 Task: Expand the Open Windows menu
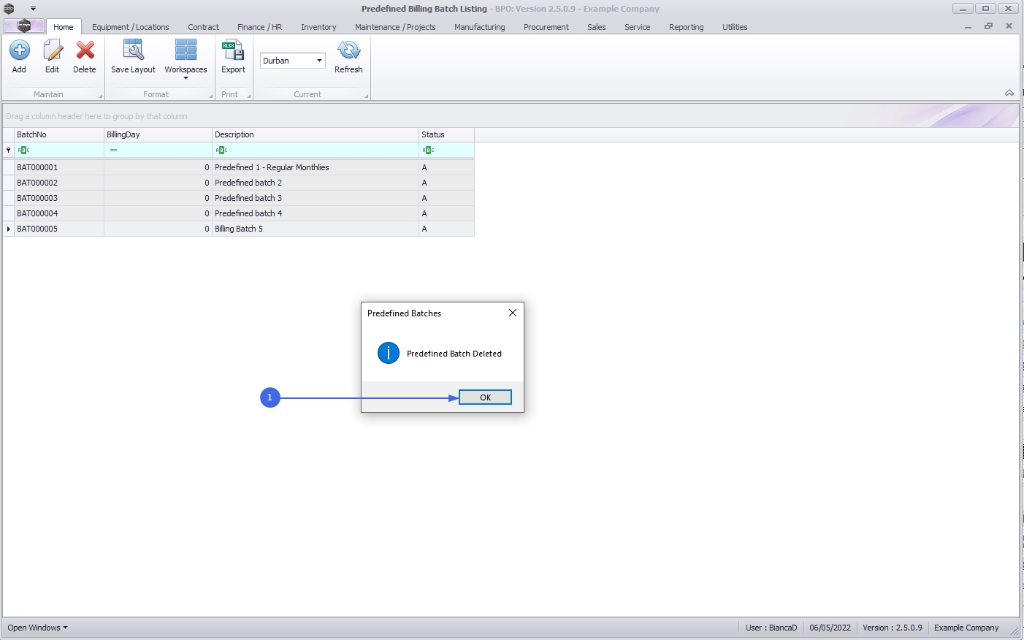pyautogui.click(x=37, y=628)
